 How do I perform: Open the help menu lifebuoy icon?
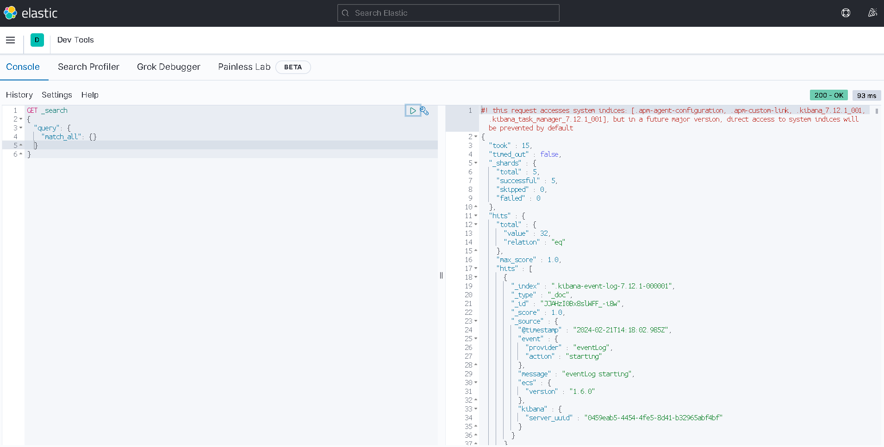coord(846,13)
